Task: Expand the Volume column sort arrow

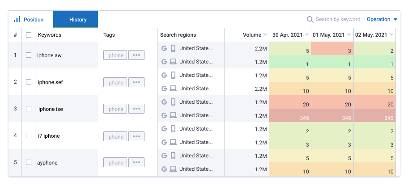Action: tap(265, 35)
